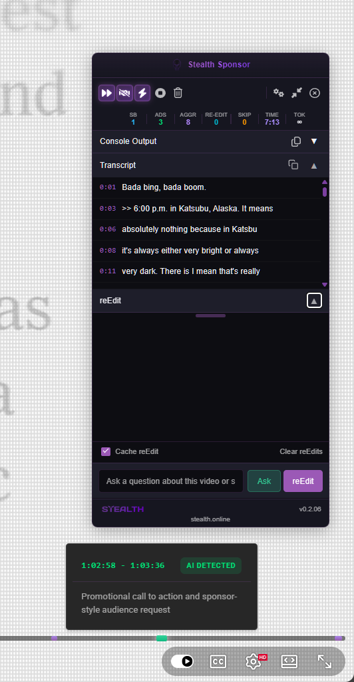Toggle the fast-forward skip icon

click(107, 93)
